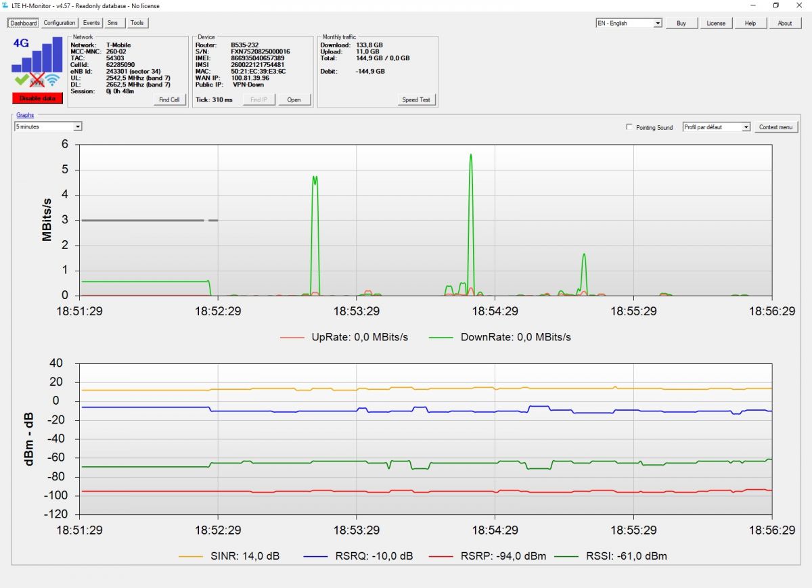Click the Open button in Device panel
This screenshot has width=812, height=588.
(x=294, y=99)
